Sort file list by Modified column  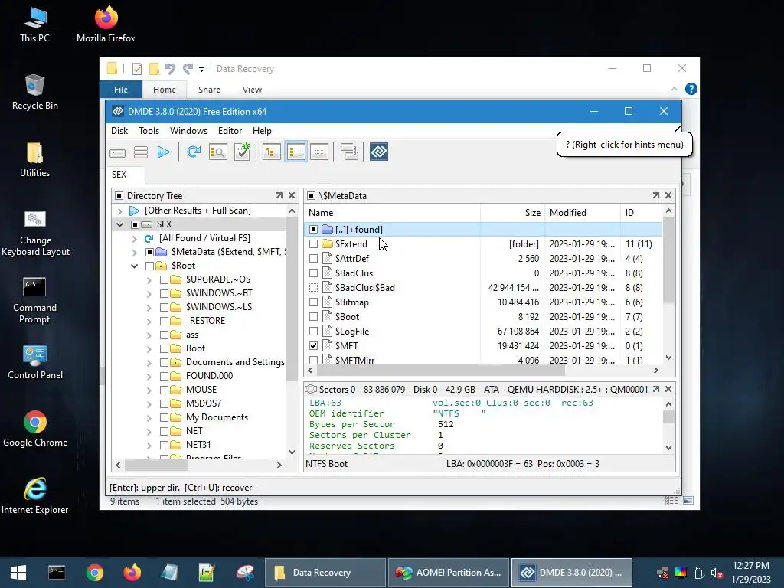[x=583, y=213]
